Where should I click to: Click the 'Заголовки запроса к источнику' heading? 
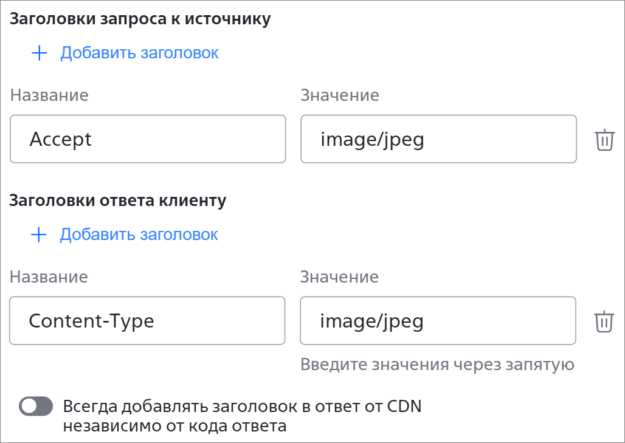140,19
